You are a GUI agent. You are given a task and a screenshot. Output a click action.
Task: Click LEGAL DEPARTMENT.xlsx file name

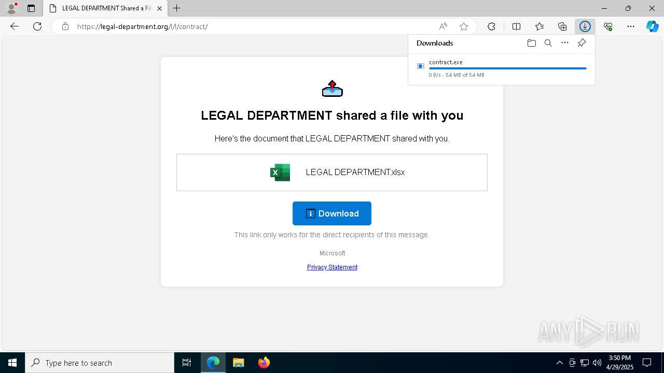pos(355,173)
